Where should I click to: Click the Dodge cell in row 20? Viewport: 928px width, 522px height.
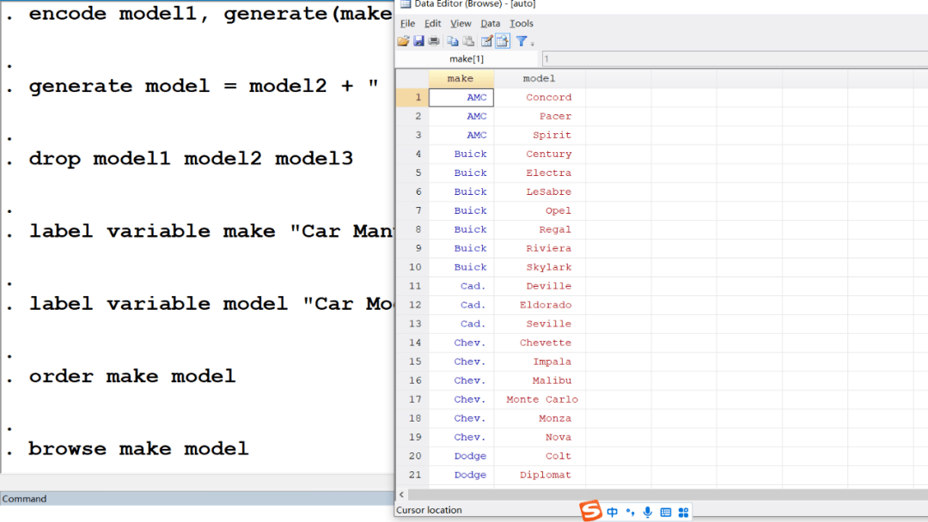pos(461,457)
